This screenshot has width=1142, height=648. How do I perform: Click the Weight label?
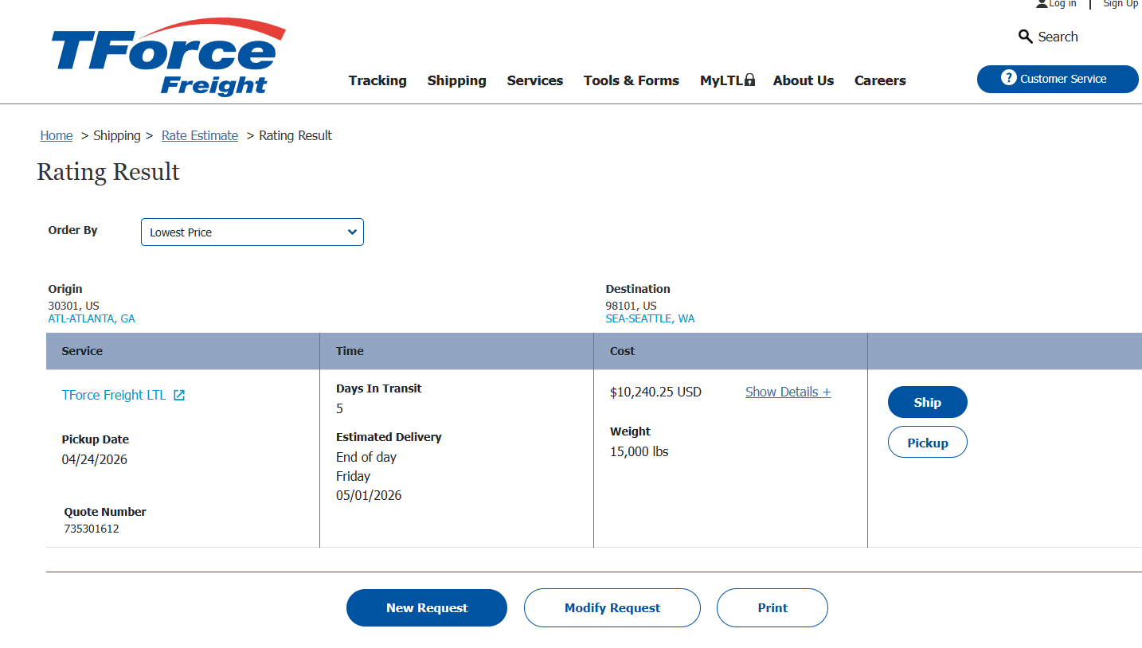(x=631, y=431)
